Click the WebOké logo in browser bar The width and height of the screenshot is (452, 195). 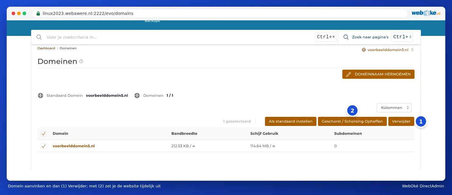[x=426, y=13]
